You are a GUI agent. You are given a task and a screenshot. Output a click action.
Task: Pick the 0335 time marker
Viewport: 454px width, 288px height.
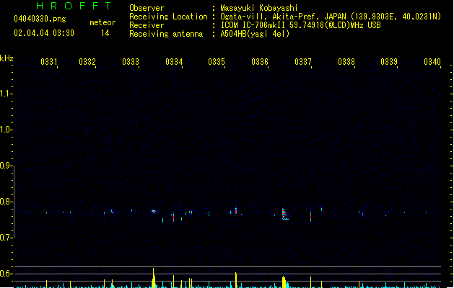[x=217, y=62]
